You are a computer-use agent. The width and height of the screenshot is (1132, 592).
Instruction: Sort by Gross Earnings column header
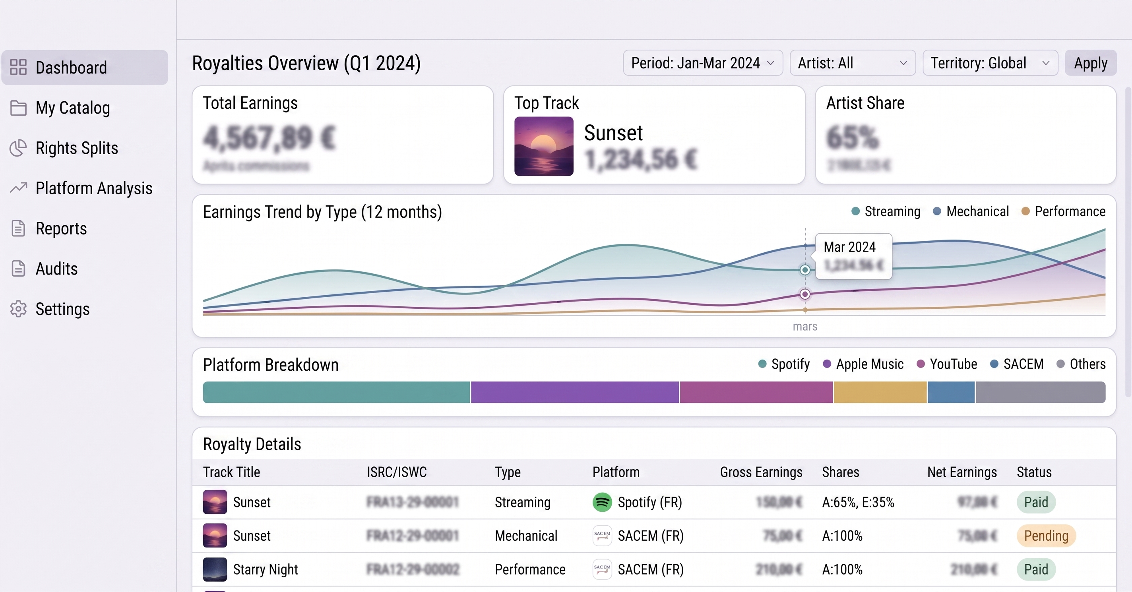pos(761,472)
